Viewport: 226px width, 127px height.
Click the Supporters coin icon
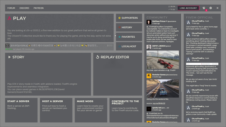pos(119,18)
